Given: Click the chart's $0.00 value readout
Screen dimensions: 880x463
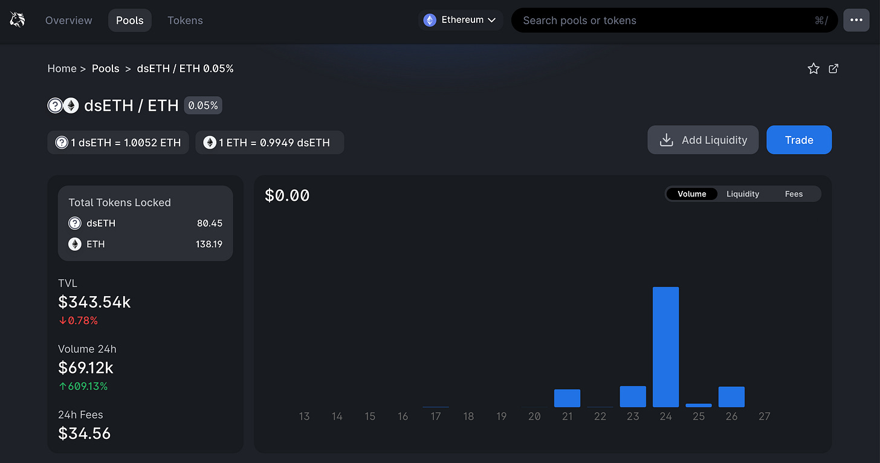Looking at the screenshot, I should 287,195.
